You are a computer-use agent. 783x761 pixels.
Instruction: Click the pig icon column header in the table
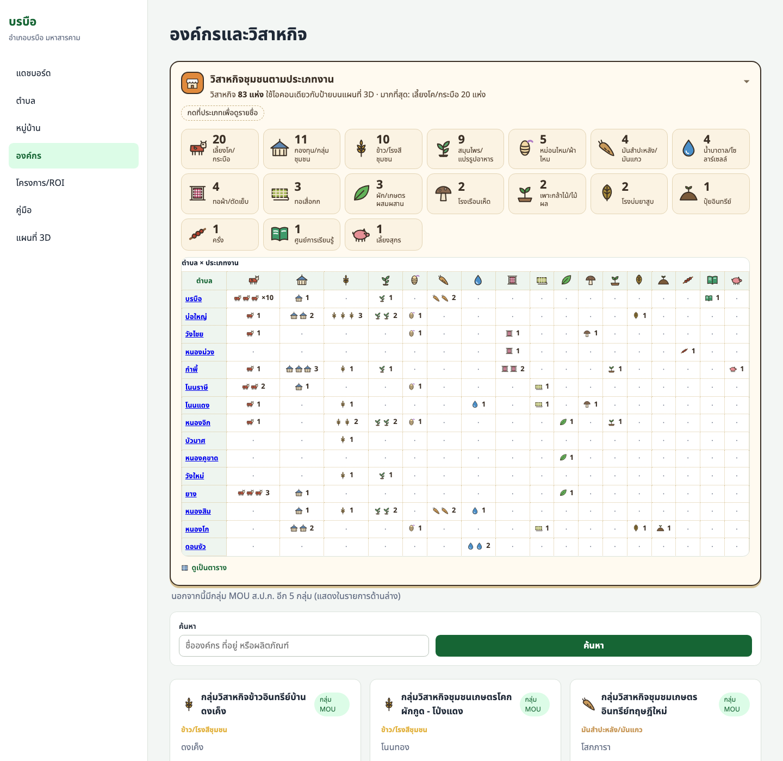[x=737, y=280]
